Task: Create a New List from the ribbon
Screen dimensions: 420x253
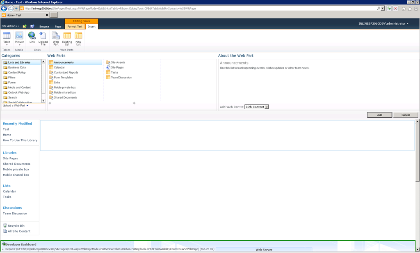Action: point(78,38)
